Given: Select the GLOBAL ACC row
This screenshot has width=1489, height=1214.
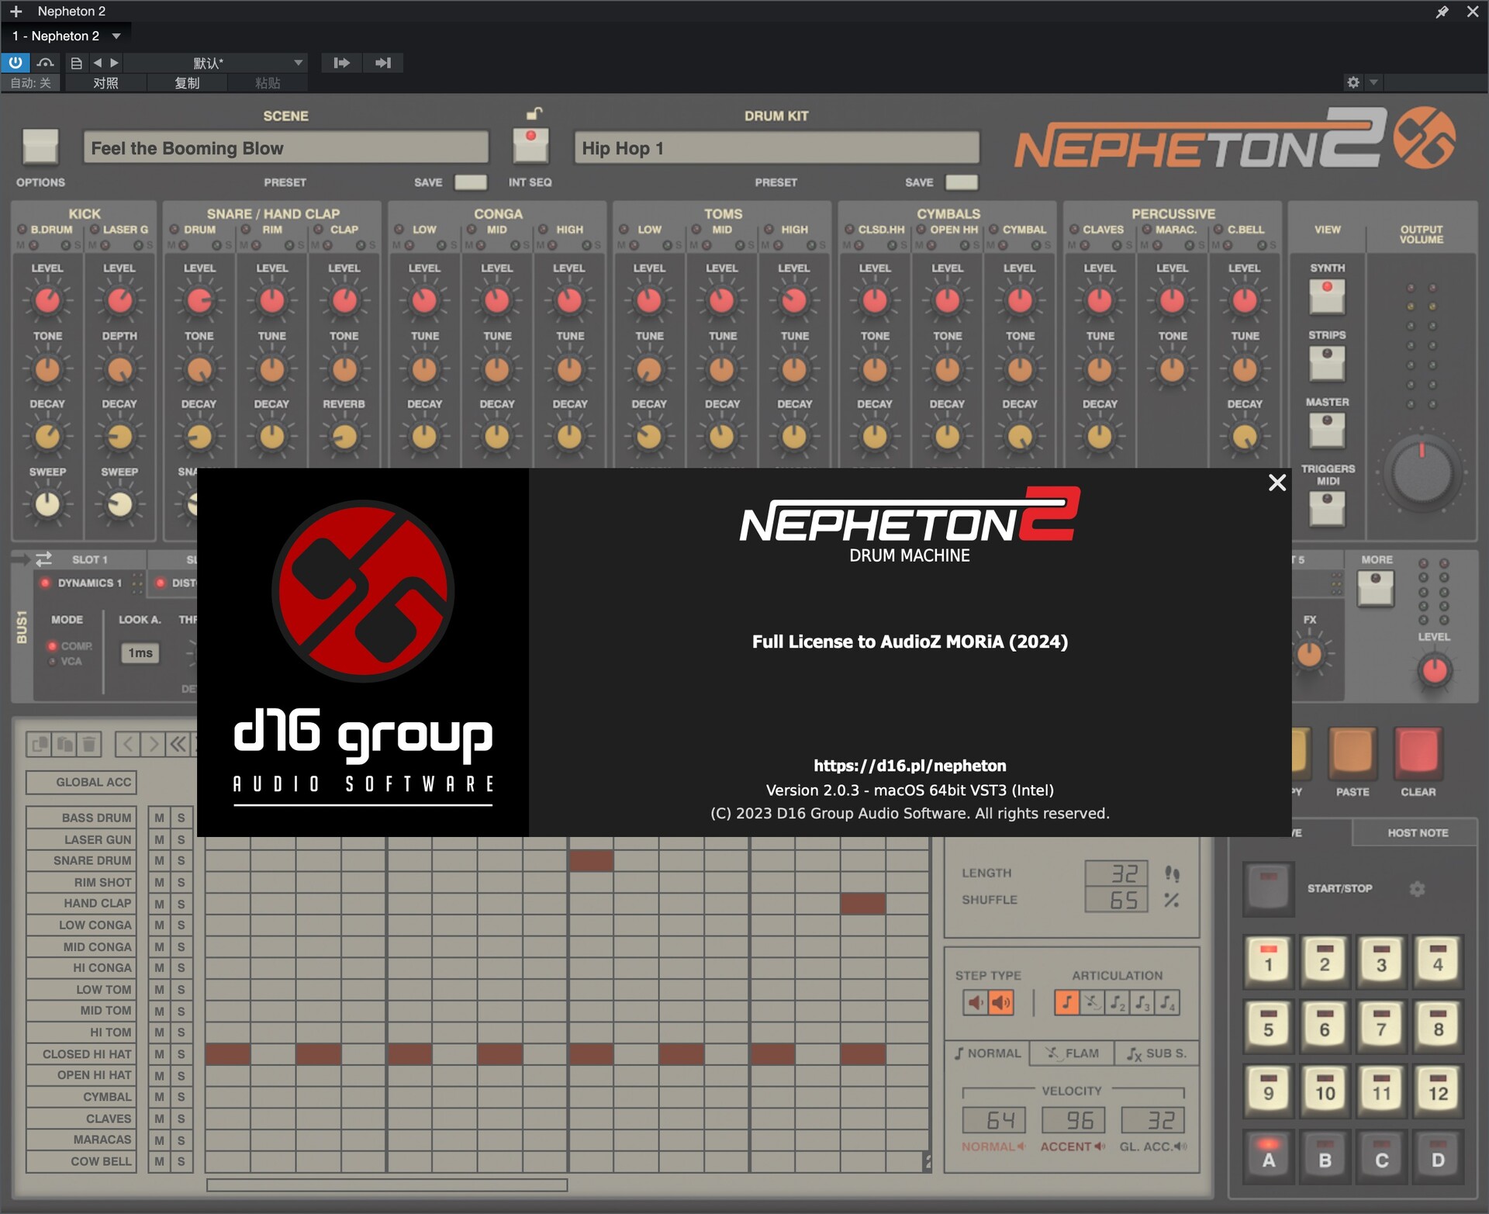Looking at the screenshot, I should point(81,782).
